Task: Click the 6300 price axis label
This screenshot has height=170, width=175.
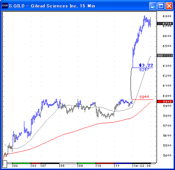Action: point(167,66)
